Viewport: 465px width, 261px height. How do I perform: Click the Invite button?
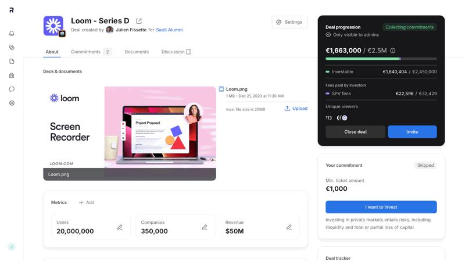coord(412,132)
